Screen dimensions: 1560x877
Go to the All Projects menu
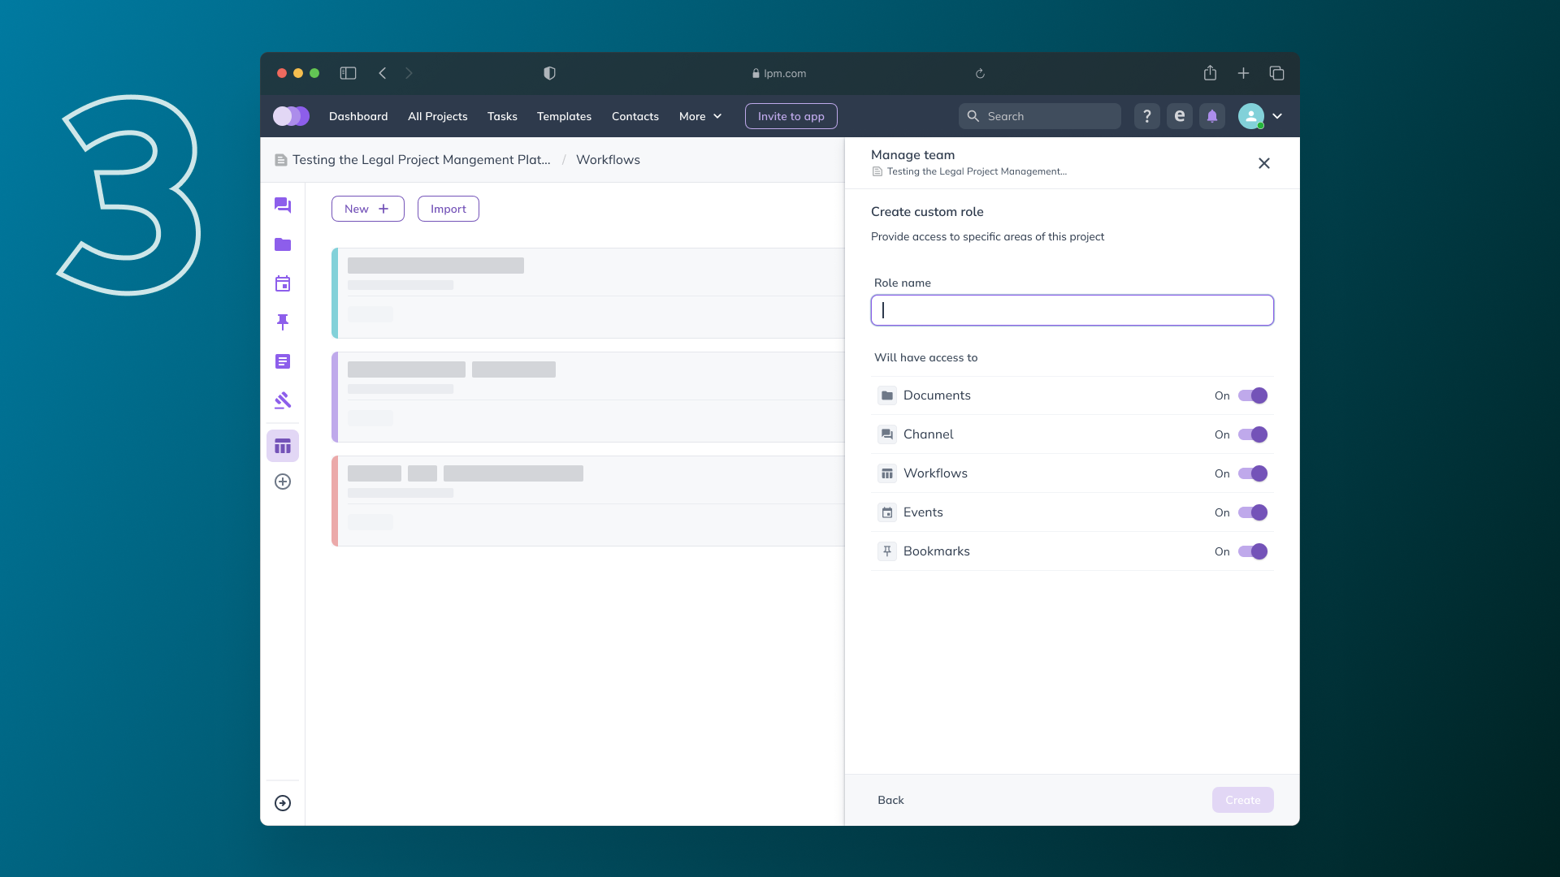coord(437,116)
